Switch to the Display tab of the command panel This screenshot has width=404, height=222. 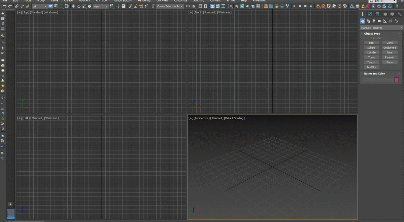click(x=392, y=14)
